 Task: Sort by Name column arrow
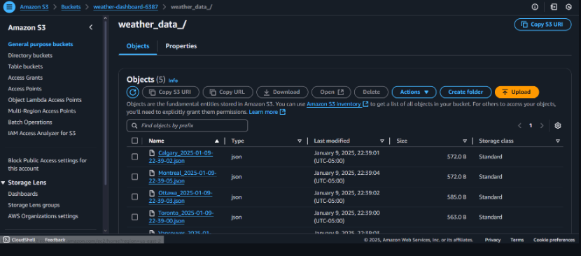[x=217, y=141]
